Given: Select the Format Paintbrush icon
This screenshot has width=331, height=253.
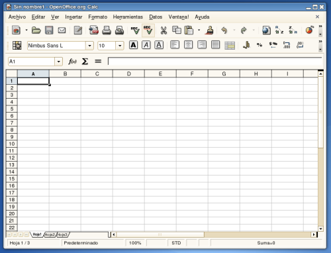Looking at the screenshot, I should (x=209, y=30).
